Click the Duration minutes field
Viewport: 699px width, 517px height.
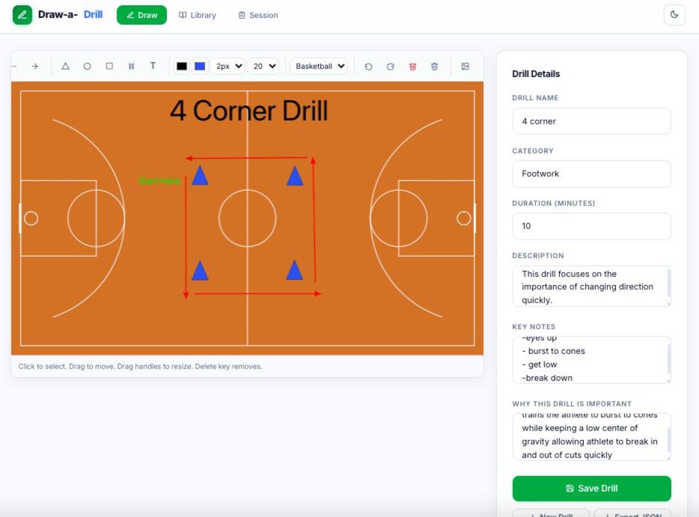click(x=592, y=226)
